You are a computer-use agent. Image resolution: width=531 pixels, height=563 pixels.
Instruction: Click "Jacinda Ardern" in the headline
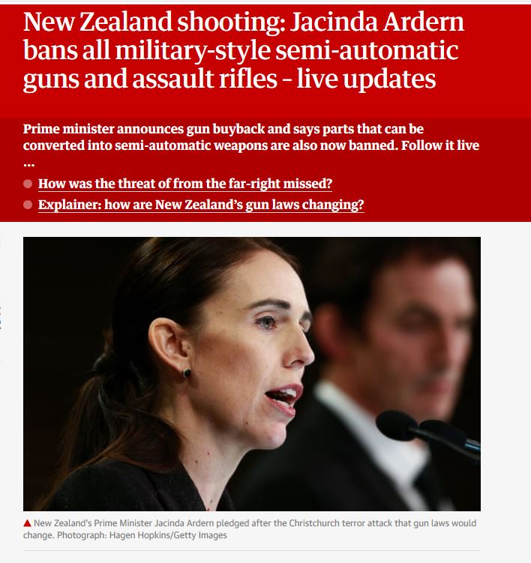point(376,22)
